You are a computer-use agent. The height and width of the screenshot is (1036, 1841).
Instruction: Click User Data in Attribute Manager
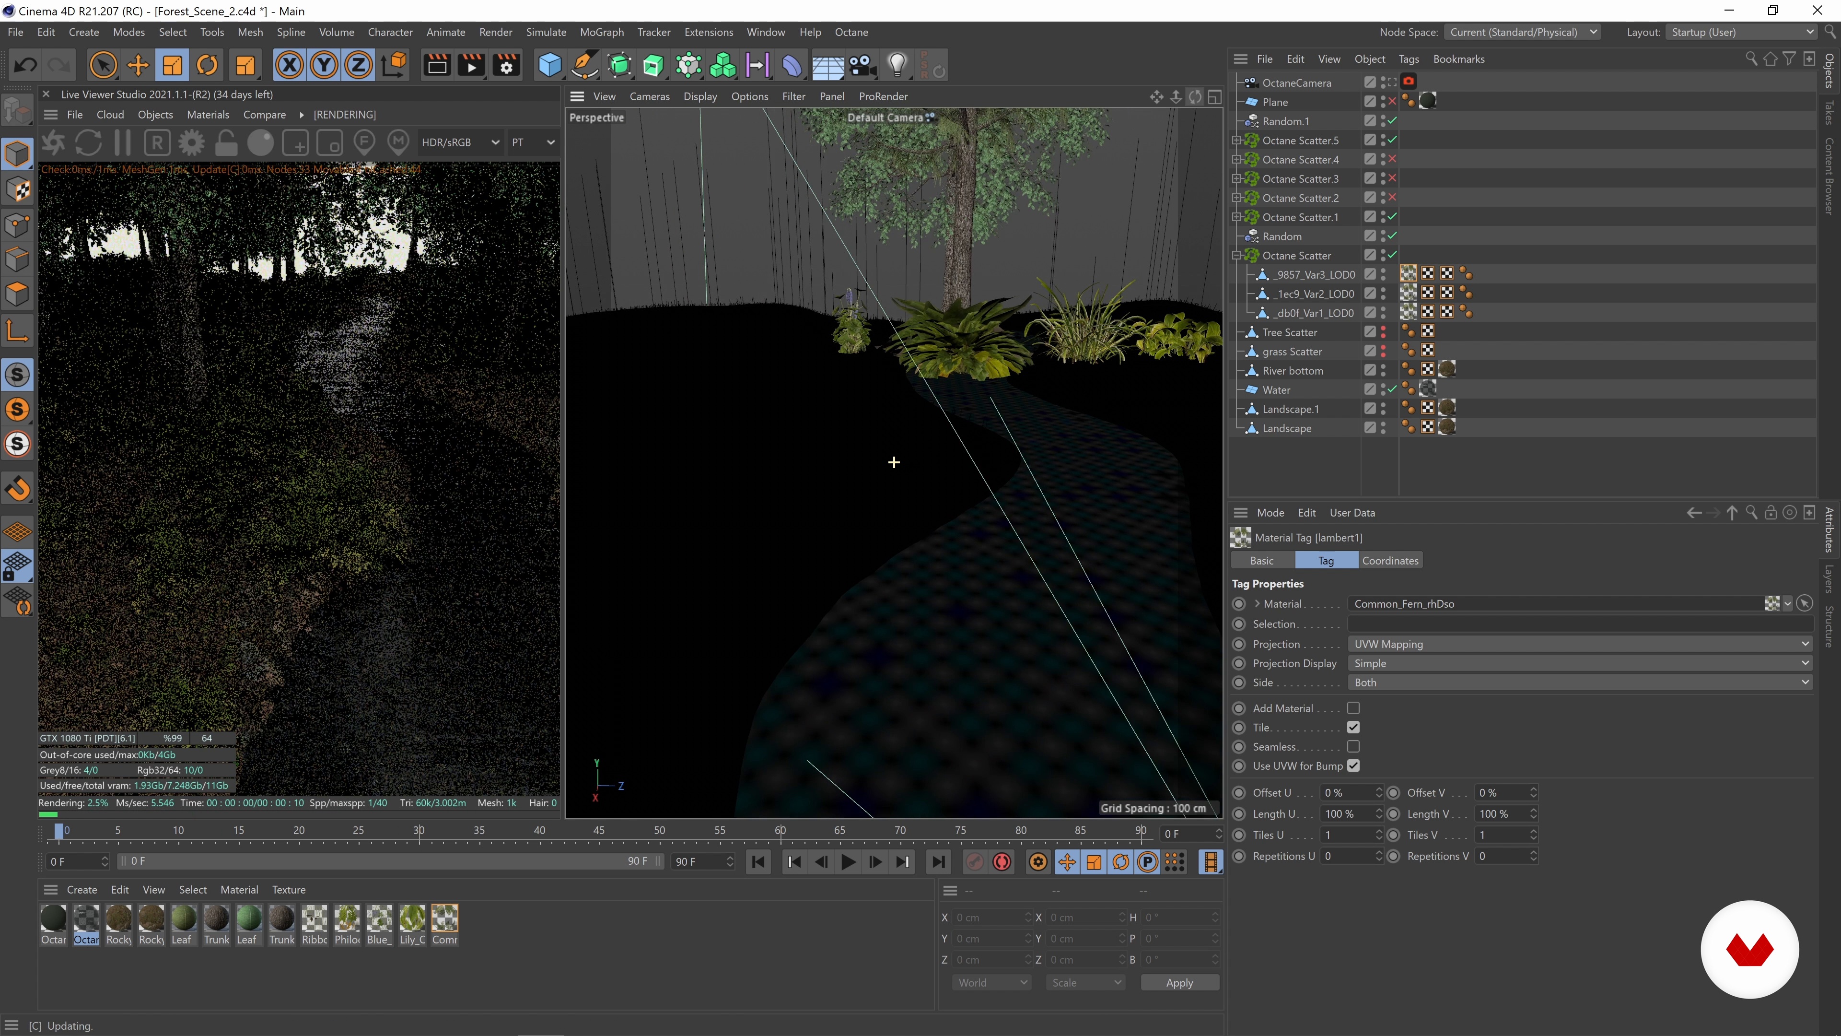tap(1352, 513)
